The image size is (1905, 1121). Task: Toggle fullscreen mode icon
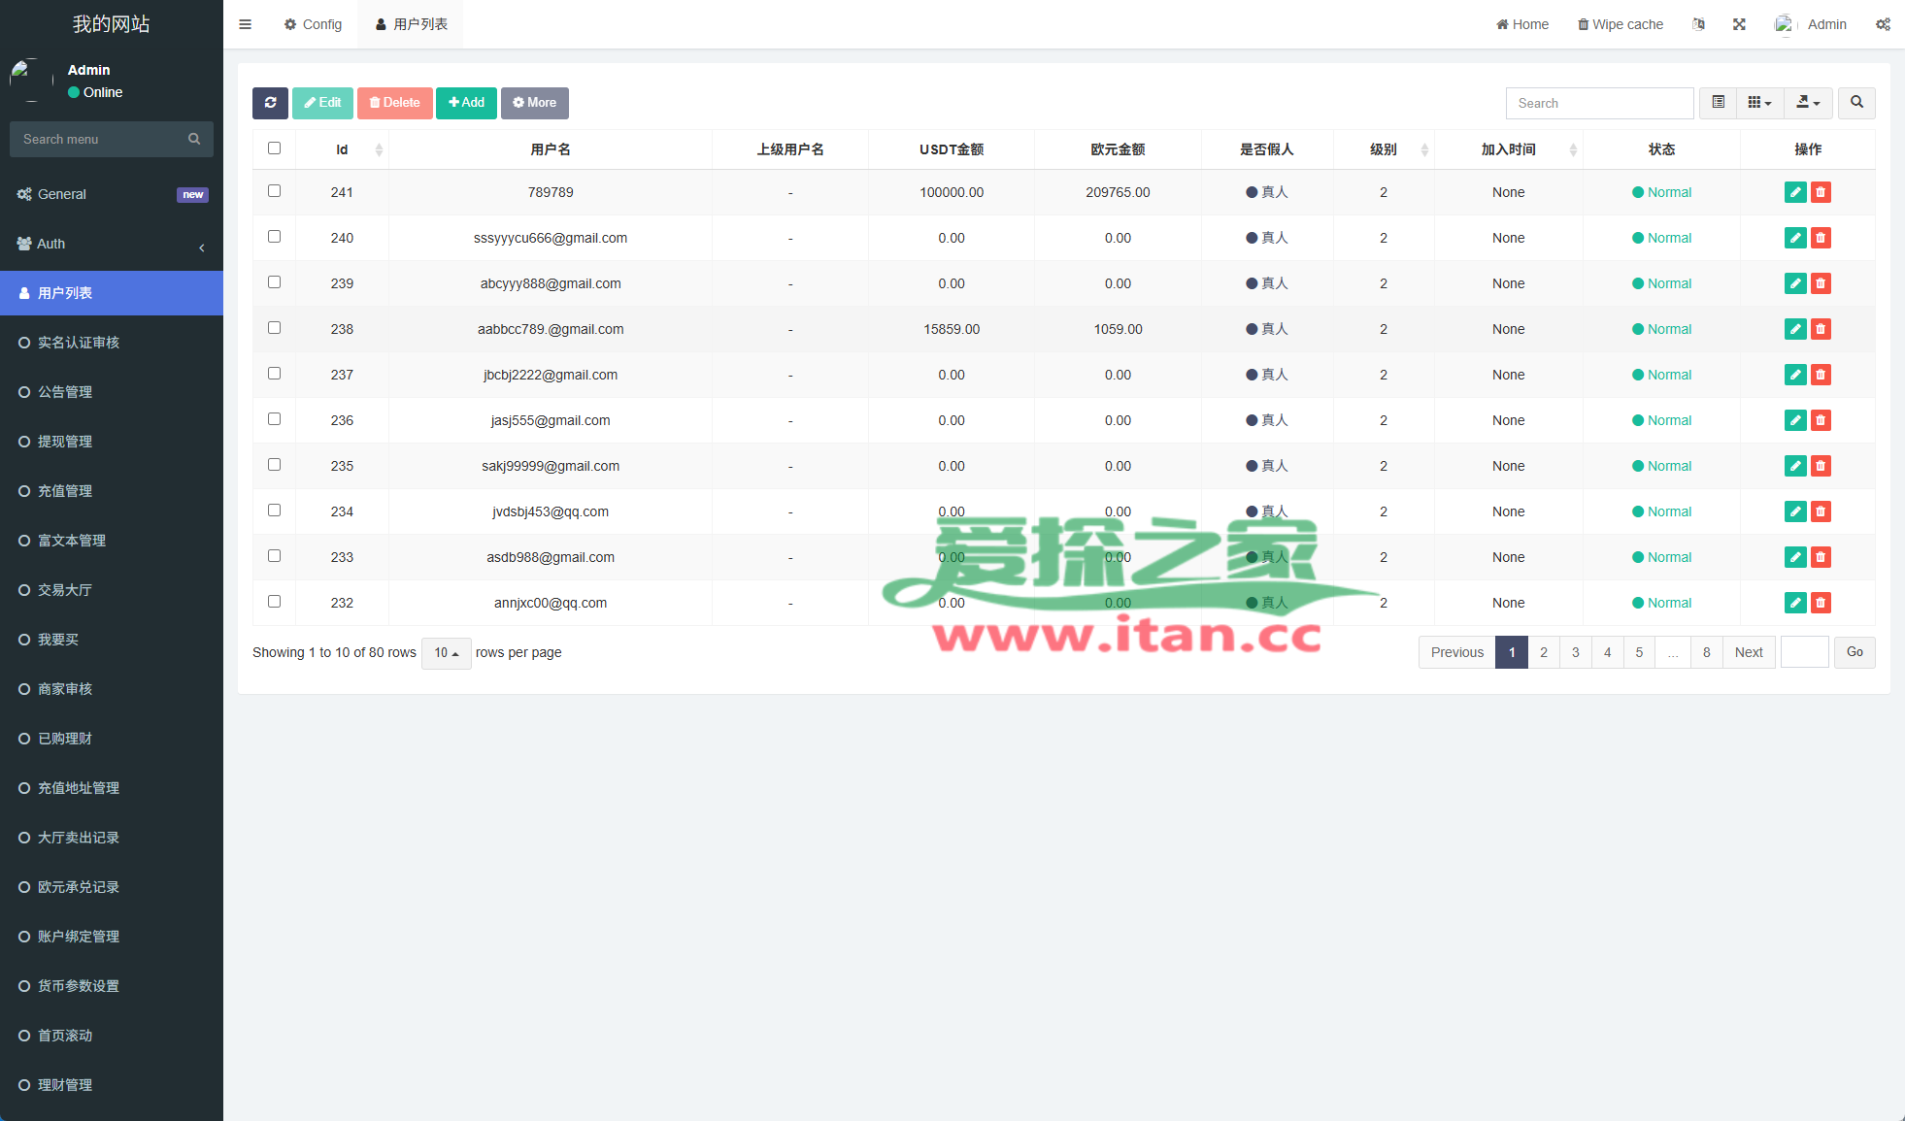click(x=1739, y=24)
